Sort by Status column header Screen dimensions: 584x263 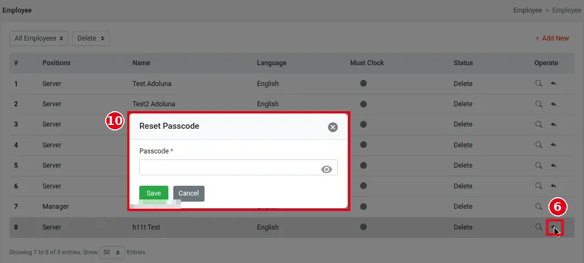coord(463,63)
